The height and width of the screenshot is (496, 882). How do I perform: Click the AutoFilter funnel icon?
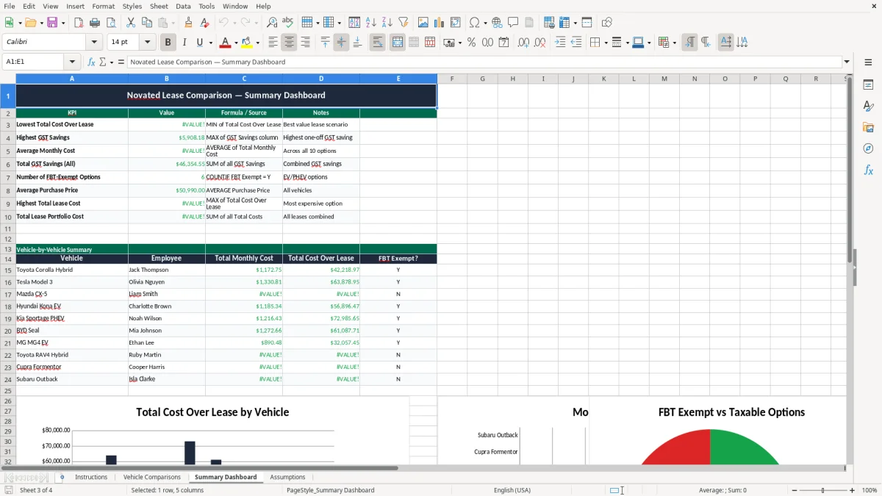pos(404,23)
